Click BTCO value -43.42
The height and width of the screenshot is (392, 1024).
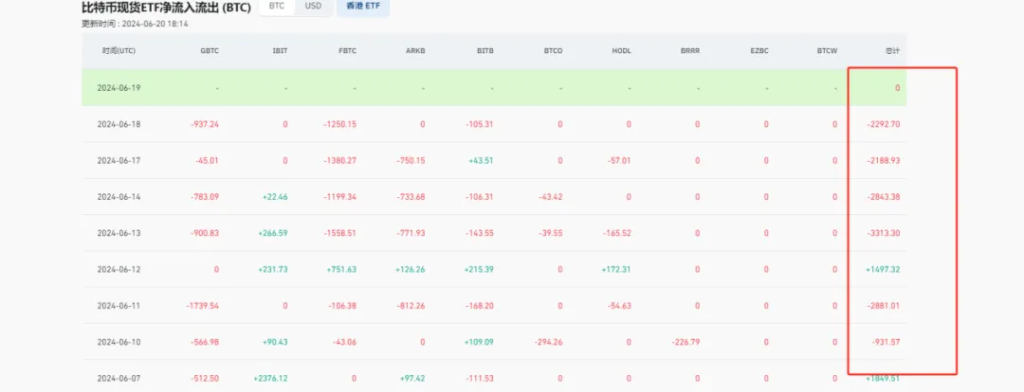[551, 196]
